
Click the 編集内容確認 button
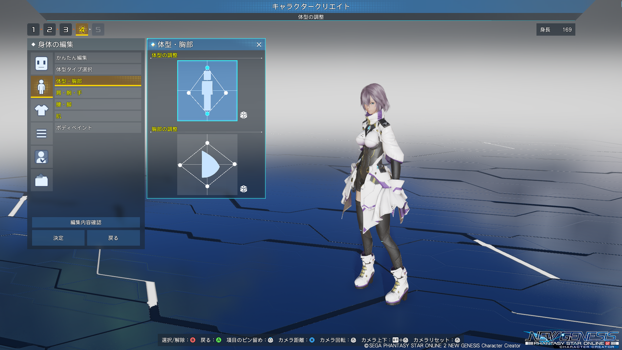[86, 223]
